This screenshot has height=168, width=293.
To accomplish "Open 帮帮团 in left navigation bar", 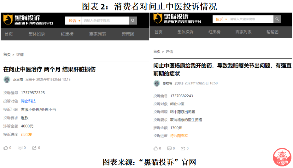I will (128, 34).
